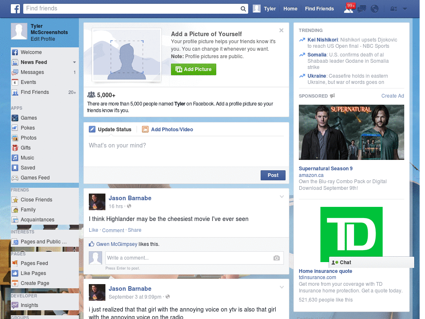The image size is (425, 319).
Task: Click the Welcome sidebar icon
Action: tap(15, 52)
